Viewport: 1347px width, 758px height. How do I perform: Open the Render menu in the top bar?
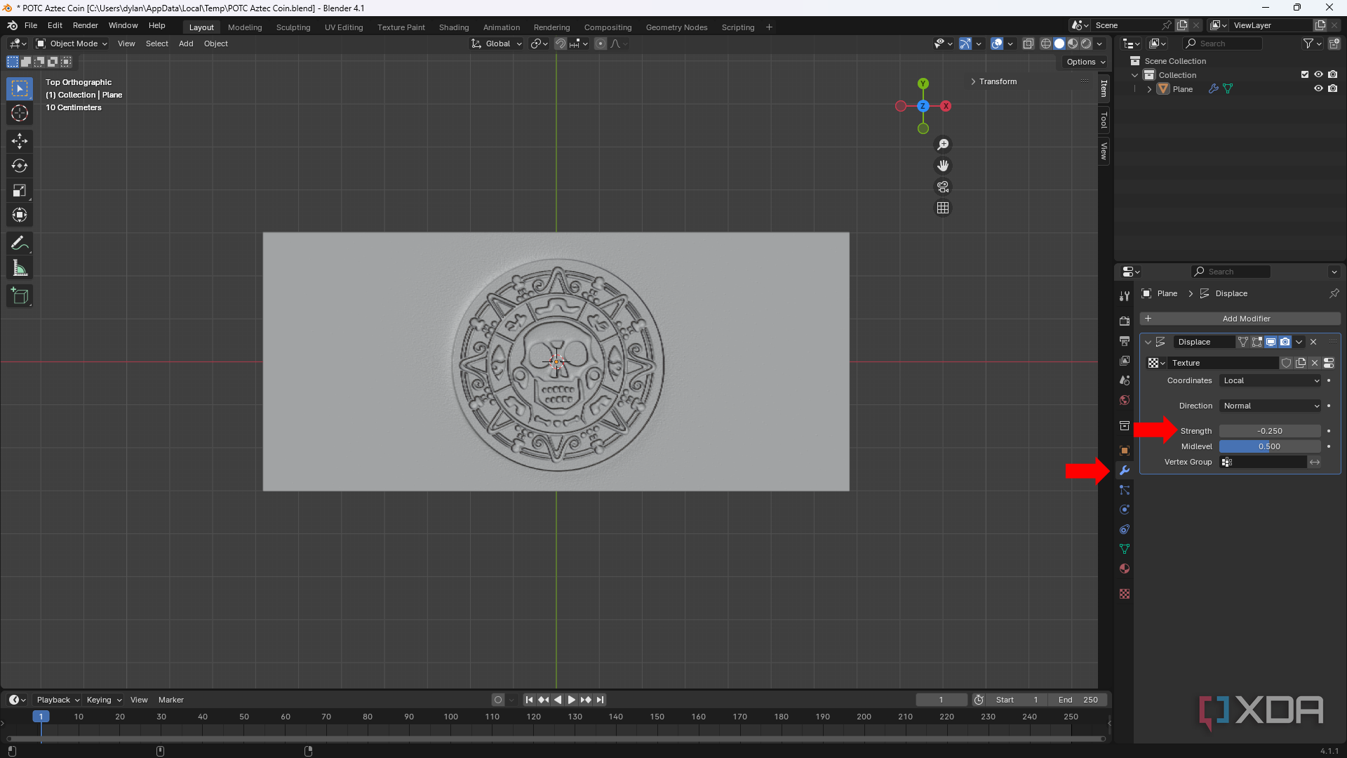coord(85,25)
